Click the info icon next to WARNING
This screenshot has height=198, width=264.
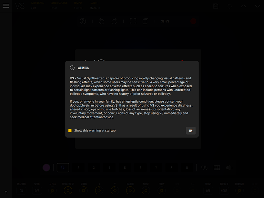point(72,68)
